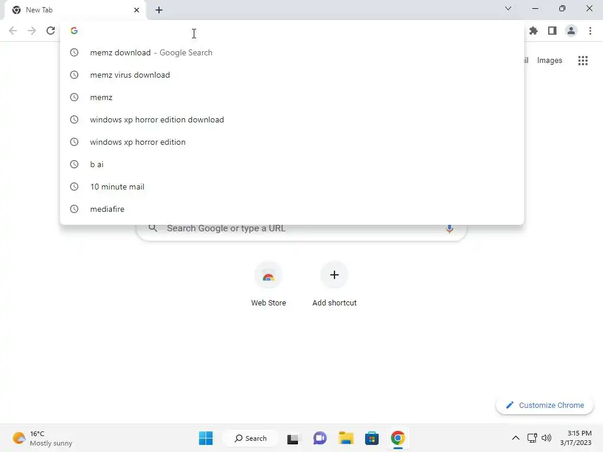Choose "windows xp horror edition download" suggestion
The height and width of the screenshot is (452, 603).
292,119
